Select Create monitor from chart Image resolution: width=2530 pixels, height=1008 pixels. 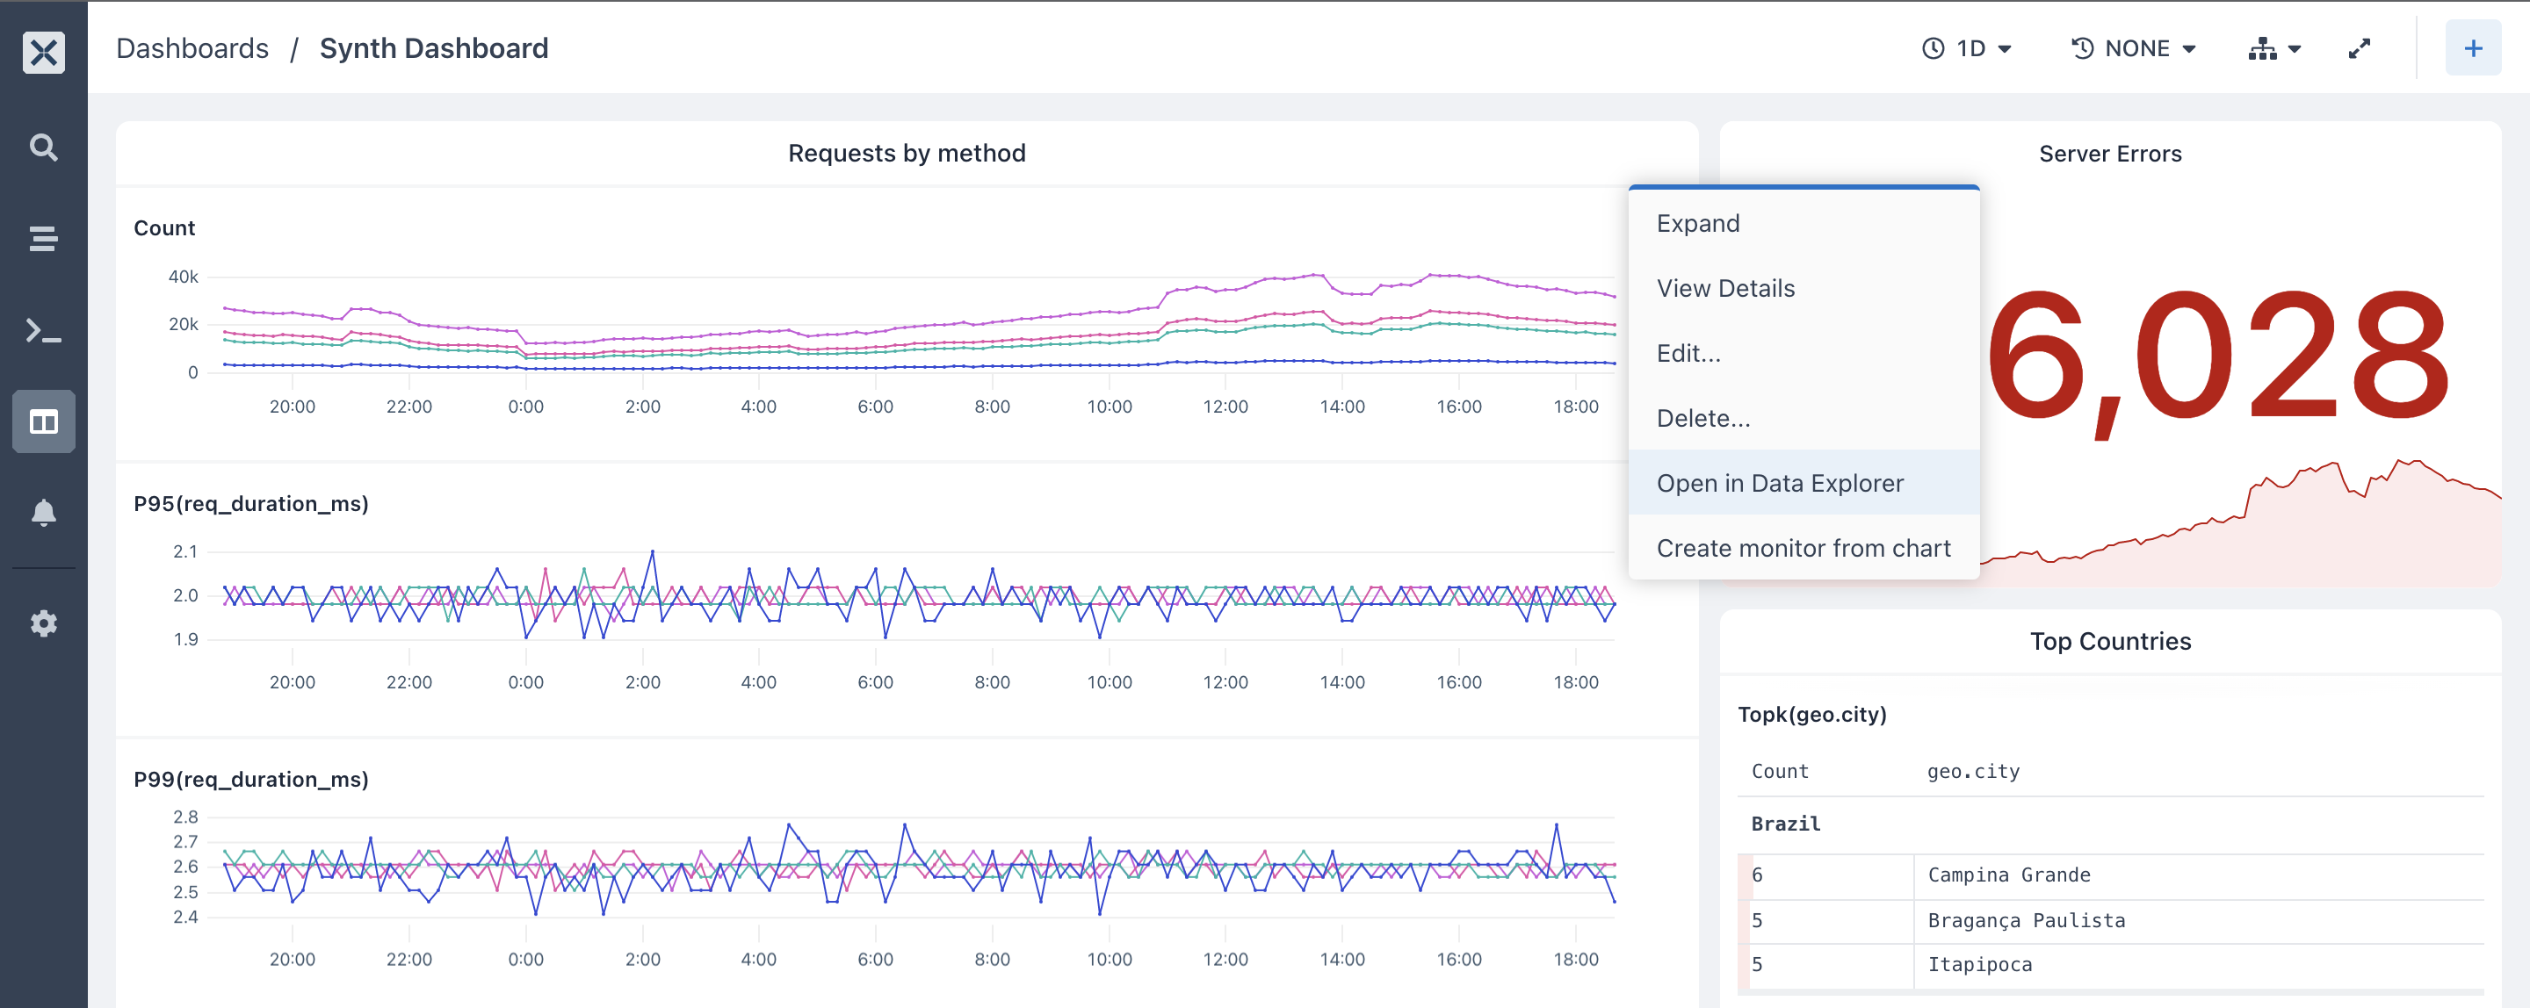coord(1804,548)
